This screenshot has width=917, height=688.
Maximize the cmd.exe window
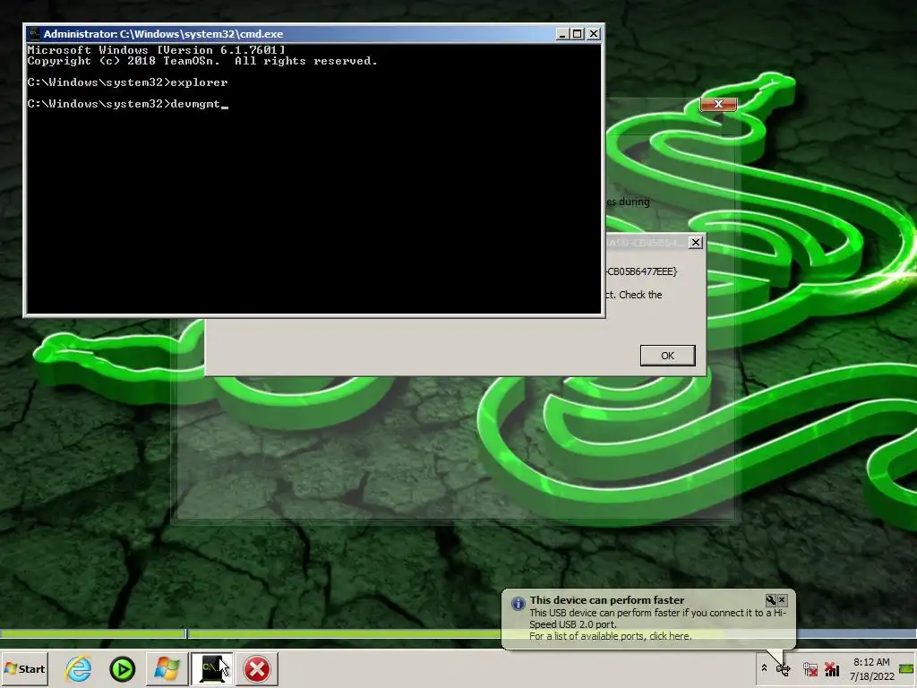(x=578, y=34)
